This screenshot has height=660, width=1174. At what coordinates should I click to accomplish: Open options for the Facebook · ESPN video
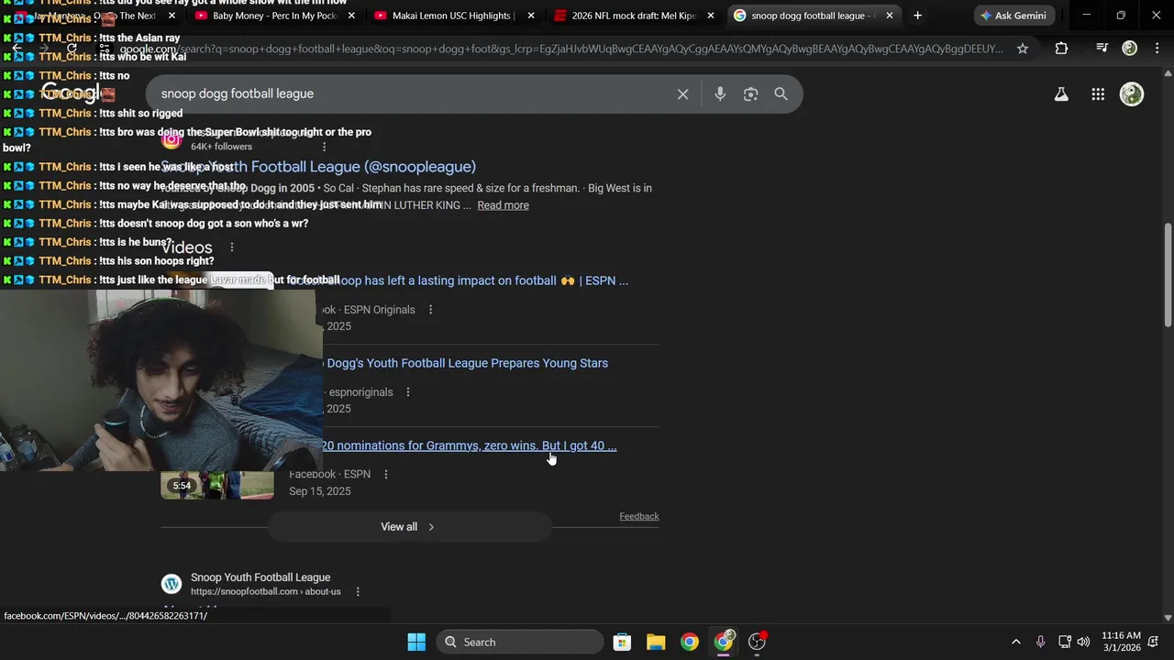[386, 475]
